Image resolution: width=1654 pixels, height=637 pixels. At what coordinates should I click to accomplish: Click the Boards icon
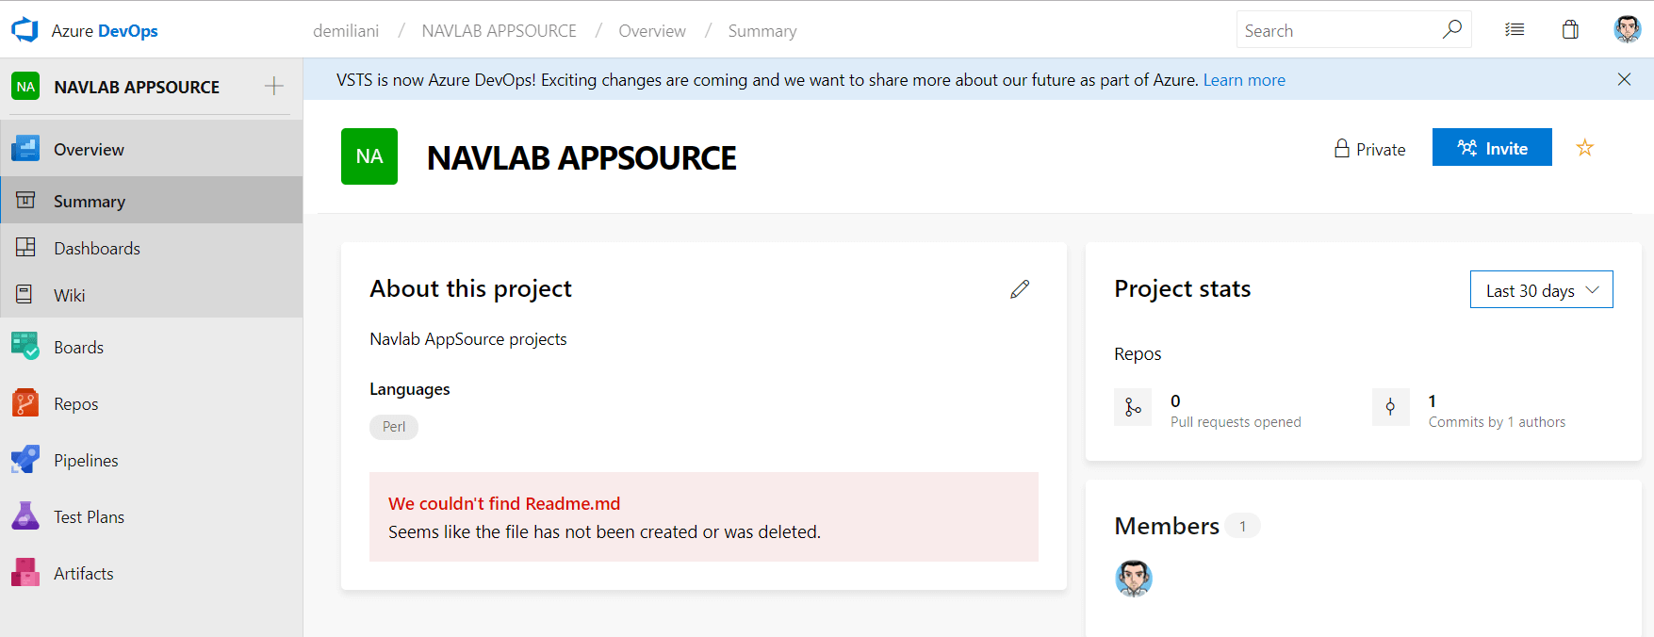click(25, 346)
